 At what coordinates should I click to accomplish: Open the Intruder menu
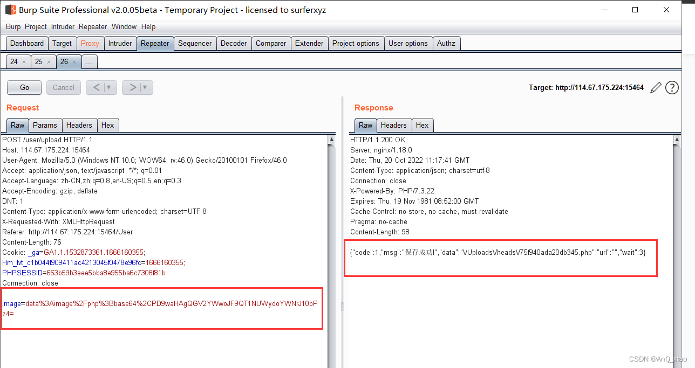coord(63,26)
